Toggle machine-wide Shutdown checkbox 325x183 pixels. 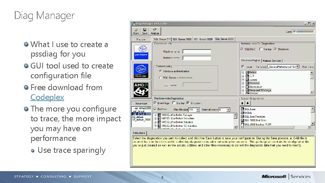(x=188, y=103)
